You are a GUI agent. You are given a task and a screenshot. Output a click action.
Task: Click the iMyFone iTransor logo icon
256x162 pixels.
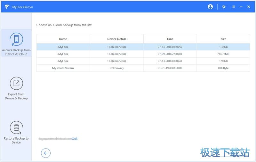click(7, 7)
